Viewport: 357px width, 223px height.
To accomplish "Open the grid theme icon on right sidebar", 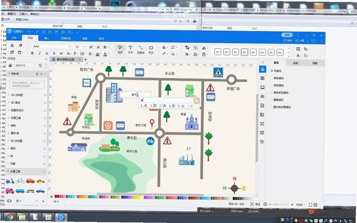I will point(262,78).
